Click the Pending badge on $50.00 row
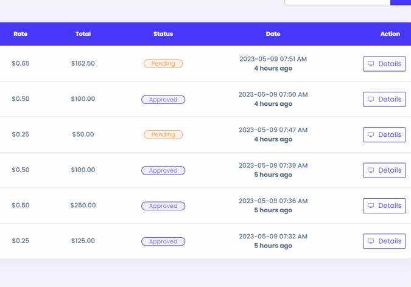411x287 pixels. (163, 134)
